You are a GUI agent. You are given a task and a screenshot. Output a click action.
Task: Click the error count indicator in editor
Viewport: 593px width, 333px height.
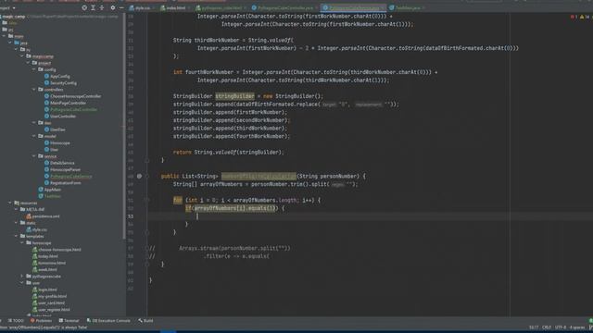coord(574,17)
